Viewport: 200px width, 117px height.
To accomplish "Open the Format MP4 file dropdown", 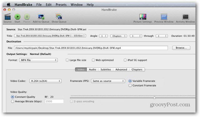I will [38, 60].
